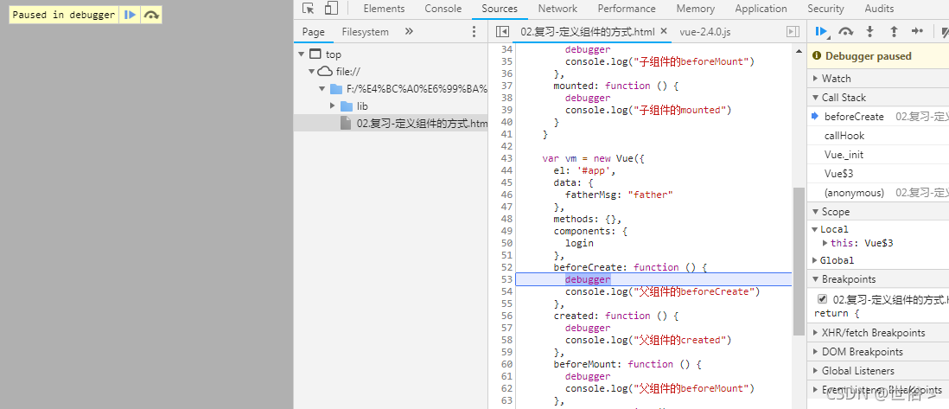Close the 02.复习 html editor tab
949x409 pixels.
pyautogui.click(x=663, y=31)
